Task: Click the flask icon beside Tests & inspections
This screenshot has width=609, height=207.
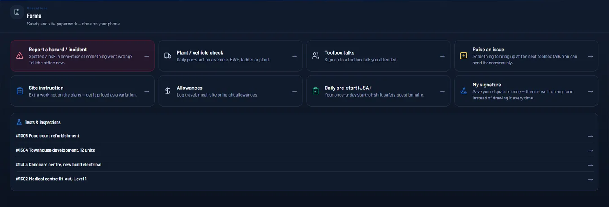Action: click(19, 122)
